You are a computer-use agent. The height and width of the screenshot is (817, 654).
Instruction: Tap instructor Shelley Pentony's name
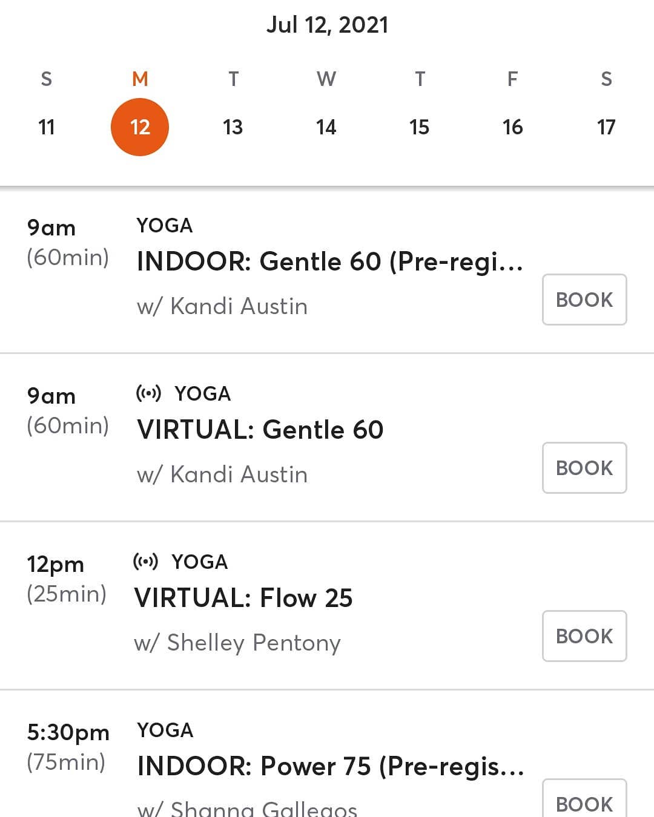pos(237,643)
